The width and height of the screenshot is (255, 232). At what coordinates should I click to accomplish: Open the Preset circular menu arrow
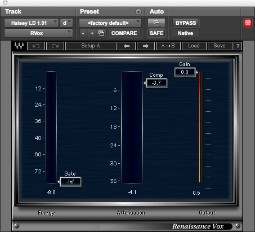(138, 12)
